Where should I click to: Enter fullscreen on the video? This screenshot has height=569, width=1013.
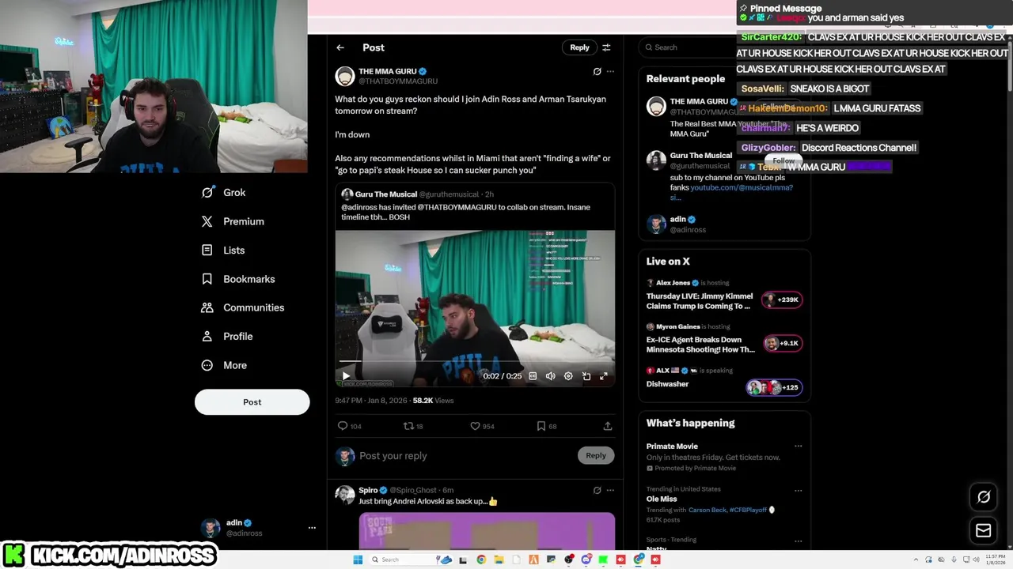(604, 376)
